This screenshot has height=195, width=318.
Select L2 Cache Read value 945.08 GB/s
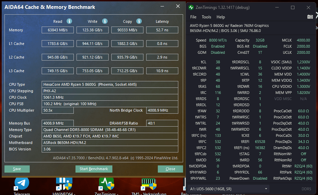click(x=58, y=57)
